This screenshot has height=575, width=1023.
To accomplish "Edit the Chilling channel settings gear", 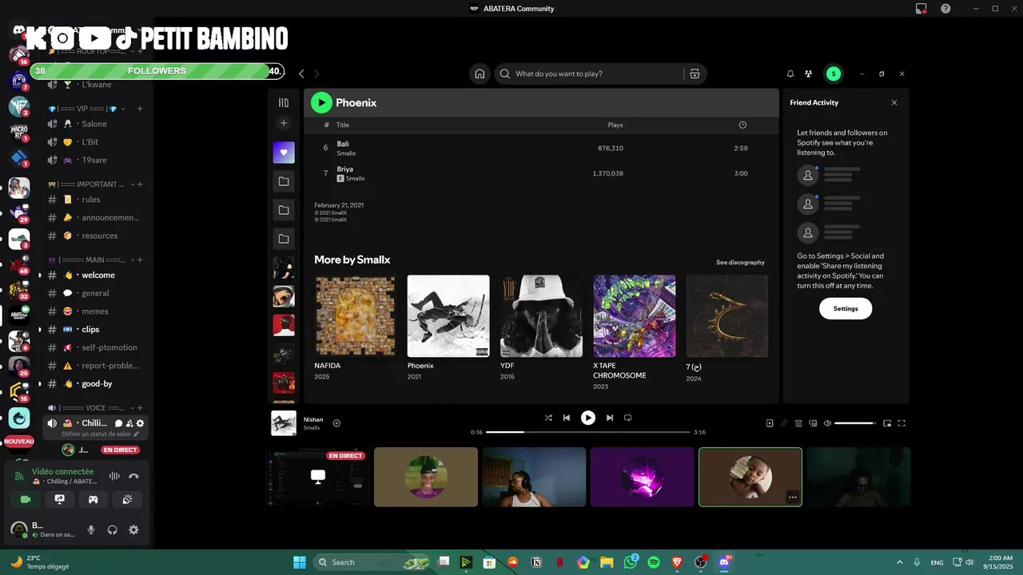I will pos(141,423).
